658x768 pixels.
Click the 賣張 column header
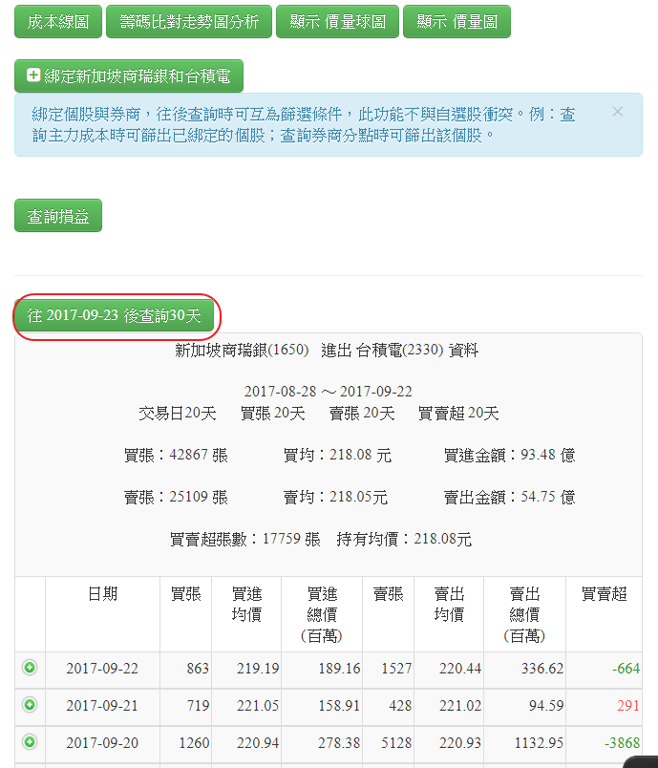click(388, 594)
